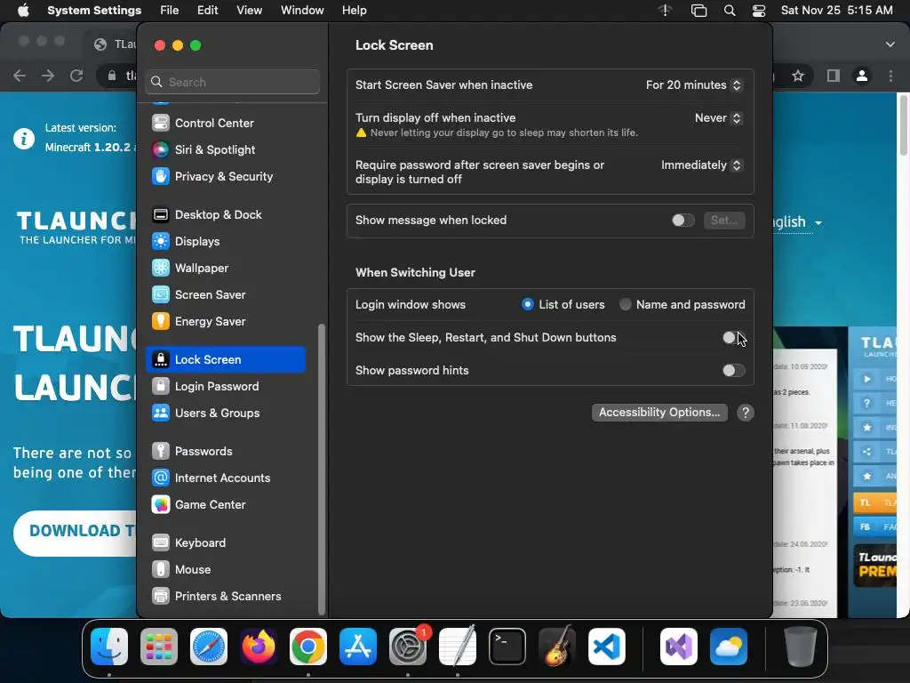Screen dimensions: 910x683
Task: Select Name and password radio button
Action: pos(625,304)
